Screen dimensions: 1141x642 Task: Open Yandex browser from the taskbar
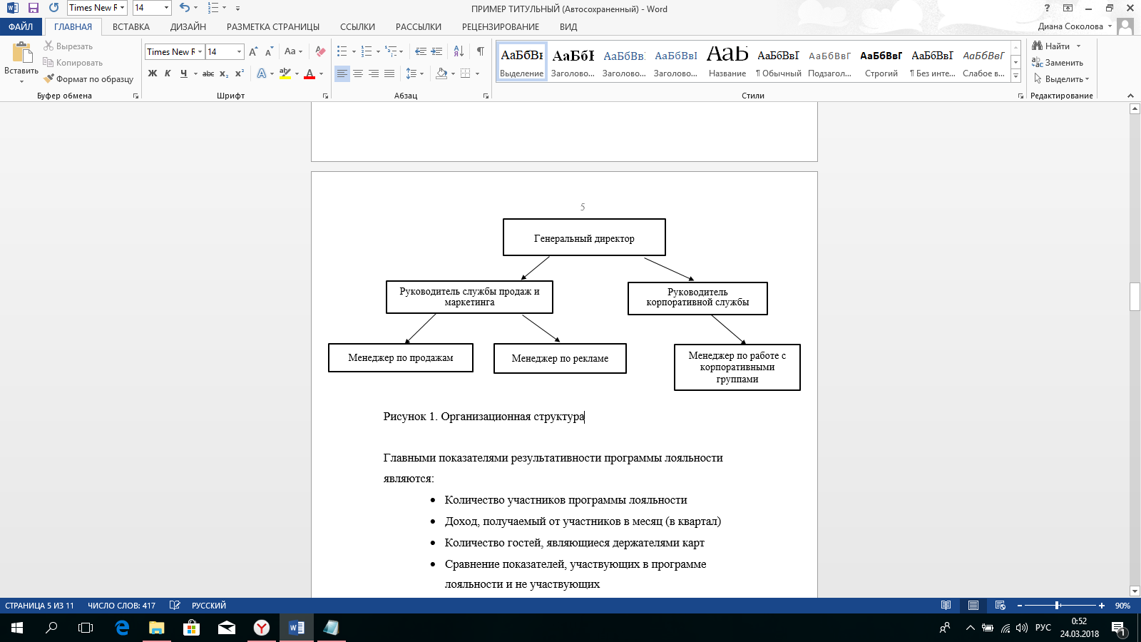coord(262,628)
